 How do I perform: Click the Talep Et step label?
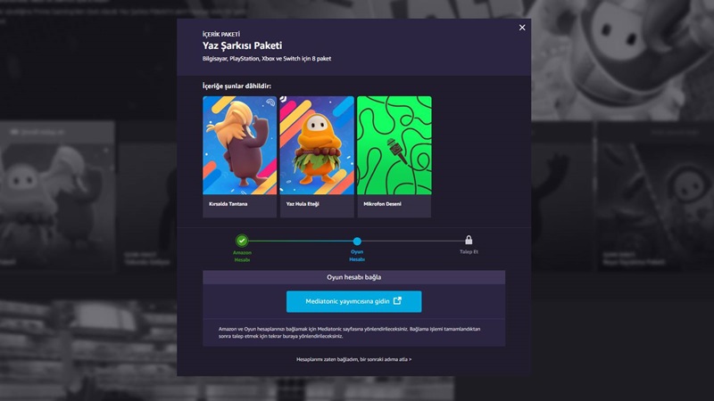[469, 251]
